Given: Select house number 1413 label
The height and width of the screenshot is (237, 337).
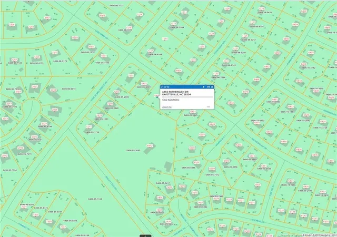Looking at the screenshot, I should coord(195,192).
